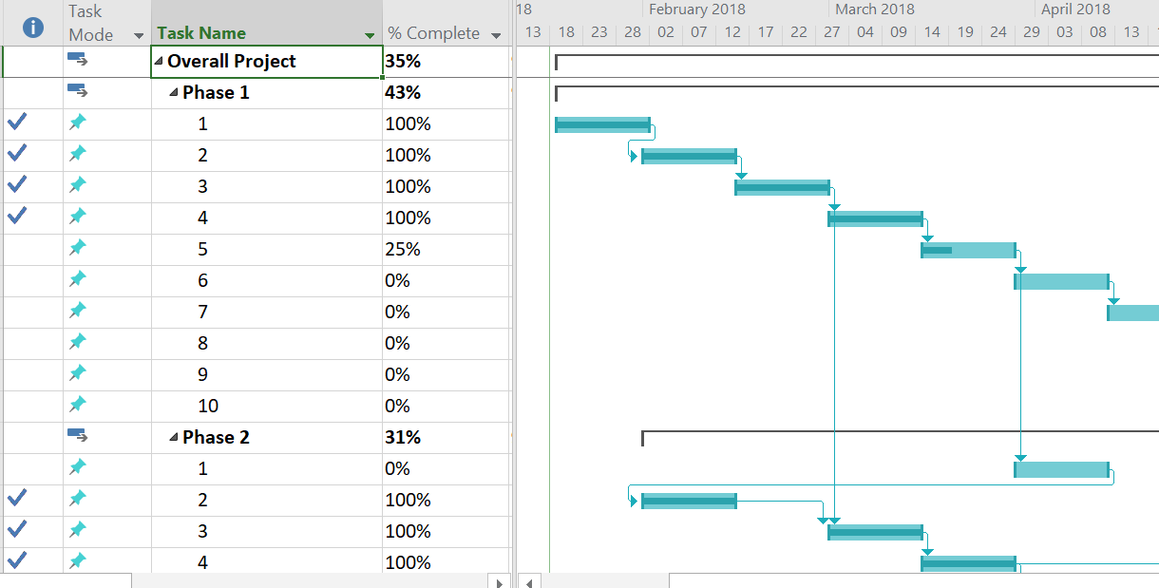
Task: Collapse the Overall Project summary task
Action: click(x=159, y=62)
